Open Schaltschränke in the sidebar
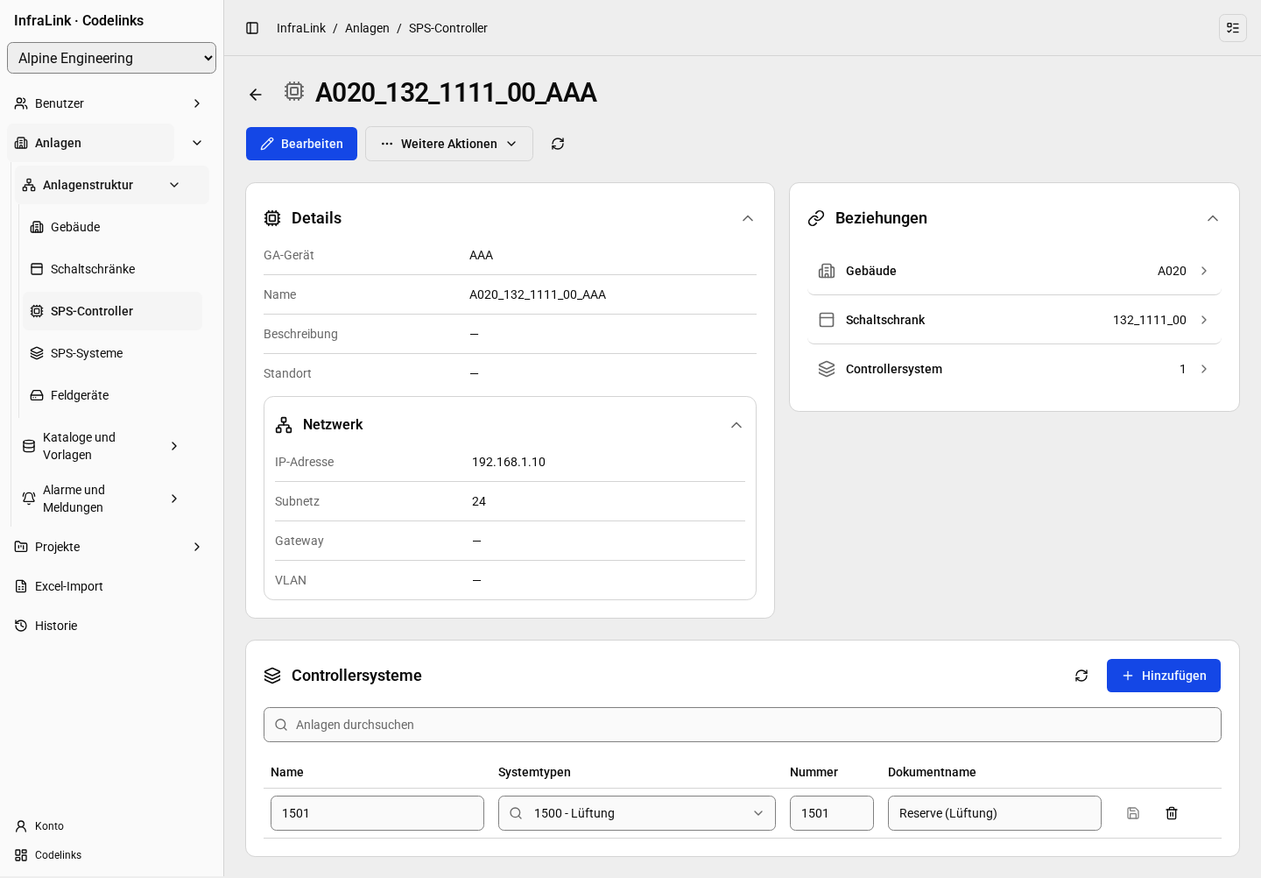Screen dimensions: 1261x878 [112, 269]
